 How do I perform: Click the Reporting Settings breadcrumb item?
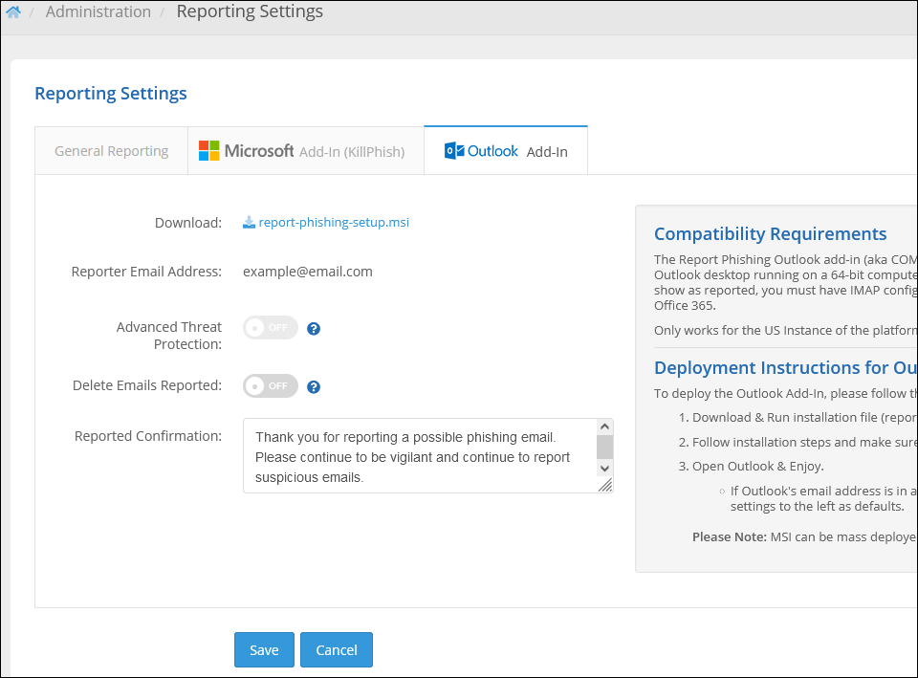250,12
